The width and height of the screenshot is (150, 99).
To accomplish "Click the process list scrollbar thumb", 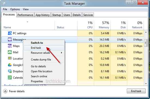I will (x=146, y=43).
